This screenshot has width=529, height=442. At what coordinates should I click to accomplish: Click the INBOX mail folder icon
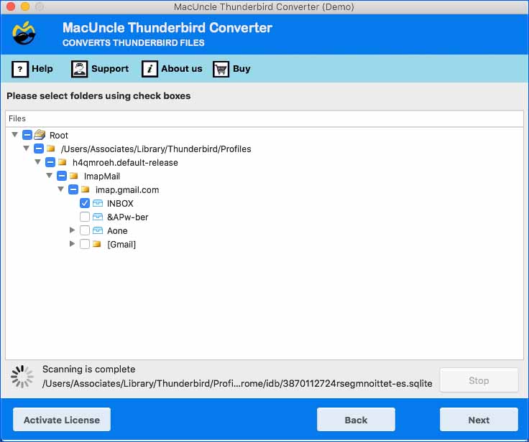98,204
